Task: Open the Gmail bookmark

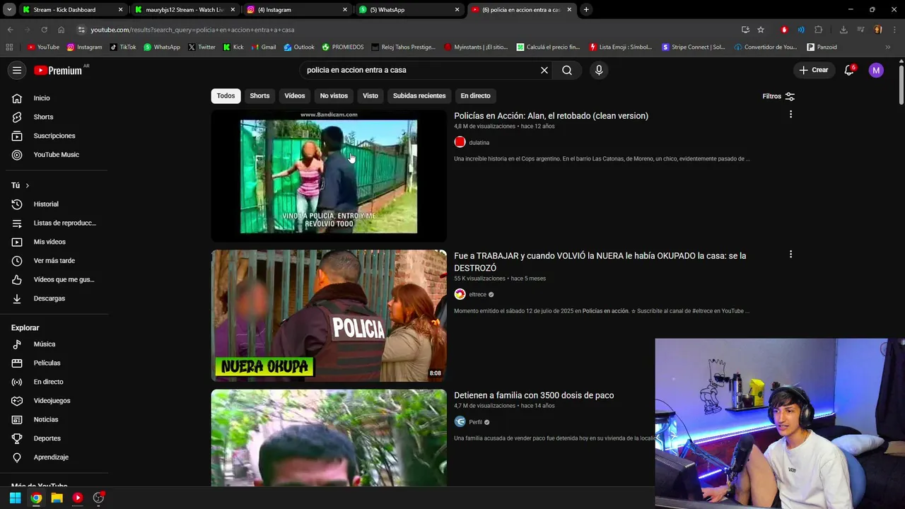Action: tap(264, 47)
